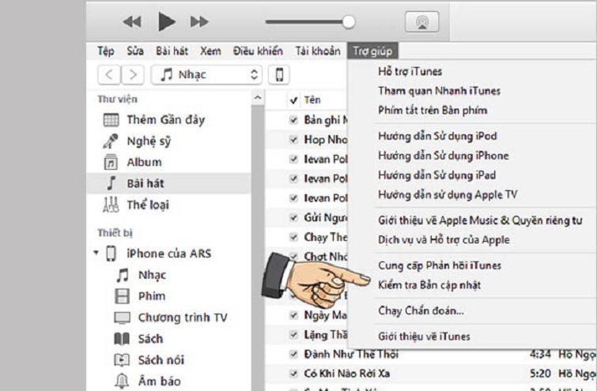Select Chạy Chẩn đoán menu entry
This screenshot has width=597, height=391.
pyautogui.click(x=421, y=310)
